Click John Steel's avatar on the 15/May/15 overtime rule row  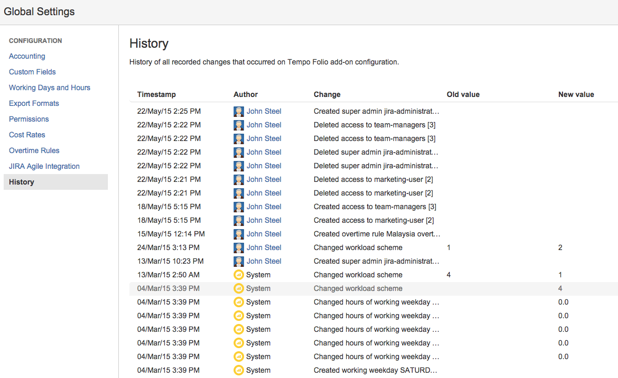[239, 234]
